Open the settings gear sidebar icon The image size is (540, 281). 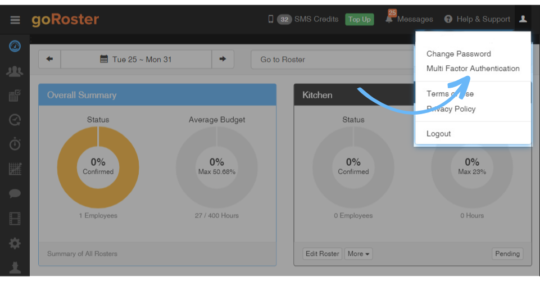pyautogui.click(x=15, y=243)
